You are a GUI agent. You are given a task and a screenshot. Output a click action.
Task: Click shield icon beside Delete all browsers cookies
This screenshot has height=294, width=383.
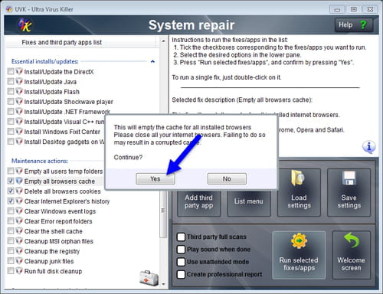point(19,191)
